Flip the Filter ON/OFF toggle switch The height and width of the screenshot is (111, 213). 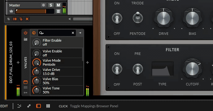(117, 69)
